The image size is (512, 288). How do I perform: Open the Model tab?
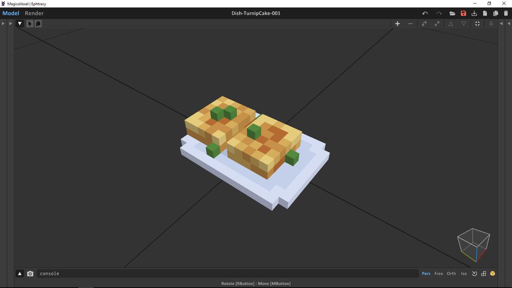click(x=11, y=13)
